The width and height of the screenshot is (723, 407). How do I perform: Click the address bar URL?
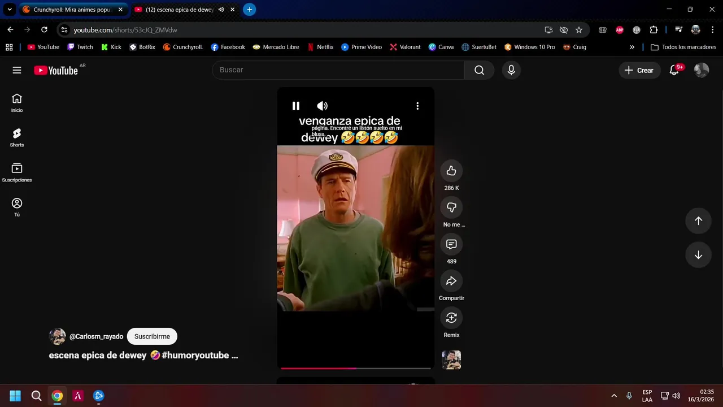tap(125, 30)
